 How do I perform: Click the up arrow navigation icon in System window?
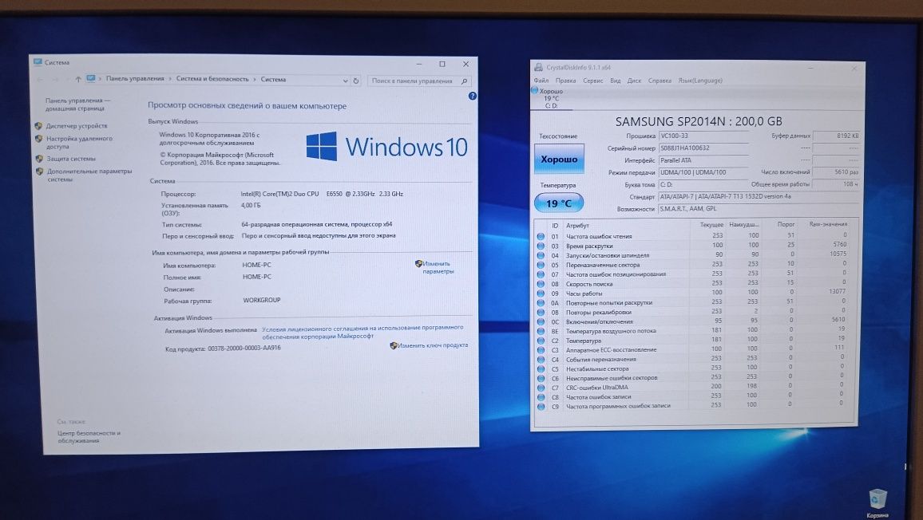(78, 79)
